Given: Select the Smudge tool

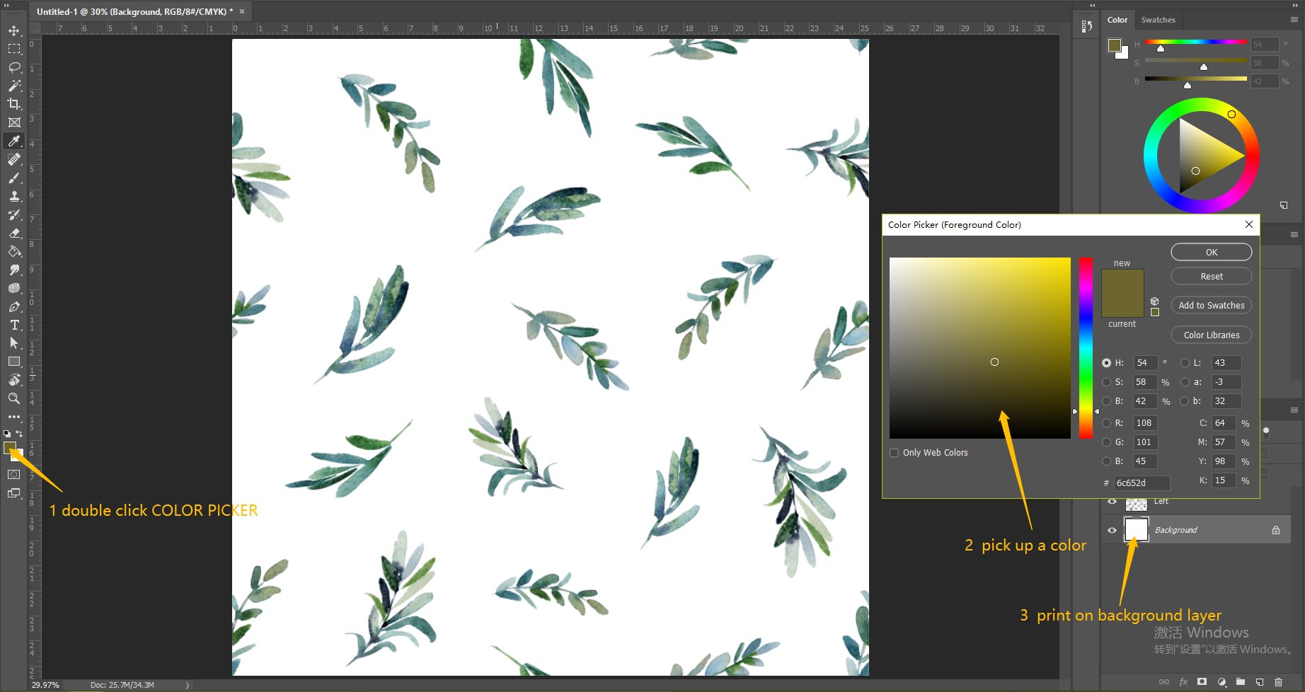Looking at the screenshot, I should (x=14, y=270).
